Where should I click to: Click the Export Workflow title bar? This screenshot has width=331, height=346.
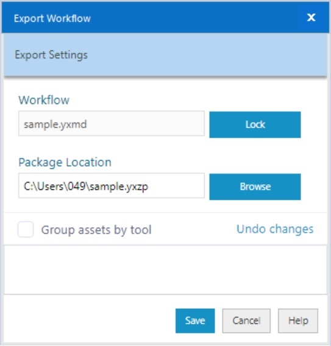(x=165, y=18)
